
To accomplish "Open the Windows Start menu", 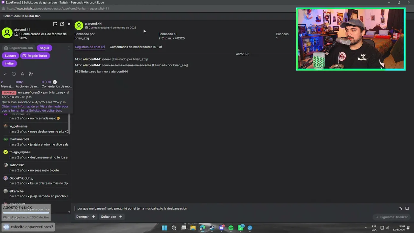I will [x=164, y=228].
